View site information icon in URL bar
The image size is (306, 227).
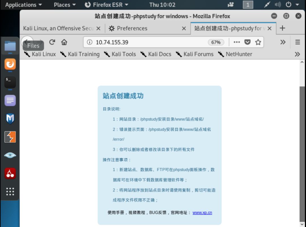click(x=90, y=42)
